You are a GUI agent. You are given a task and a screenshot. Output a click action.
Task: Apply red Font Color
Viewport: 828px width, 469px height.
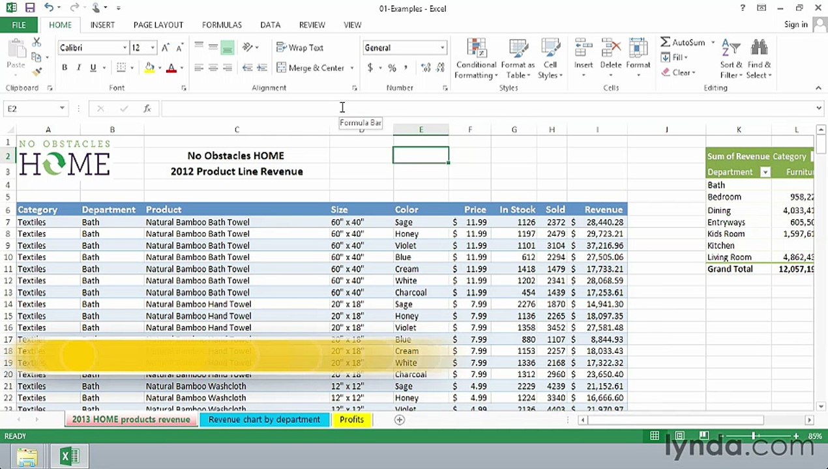click(171, 68)
